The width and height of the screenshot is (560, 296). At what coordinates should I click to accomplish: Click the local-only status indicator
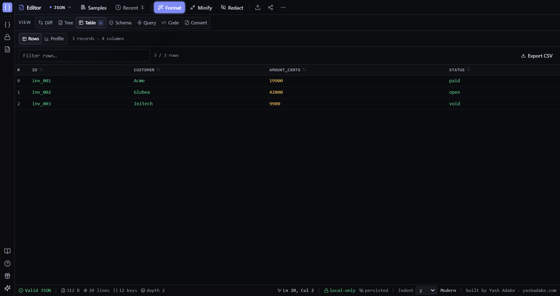pyautogui.click(x=340, y=291)
